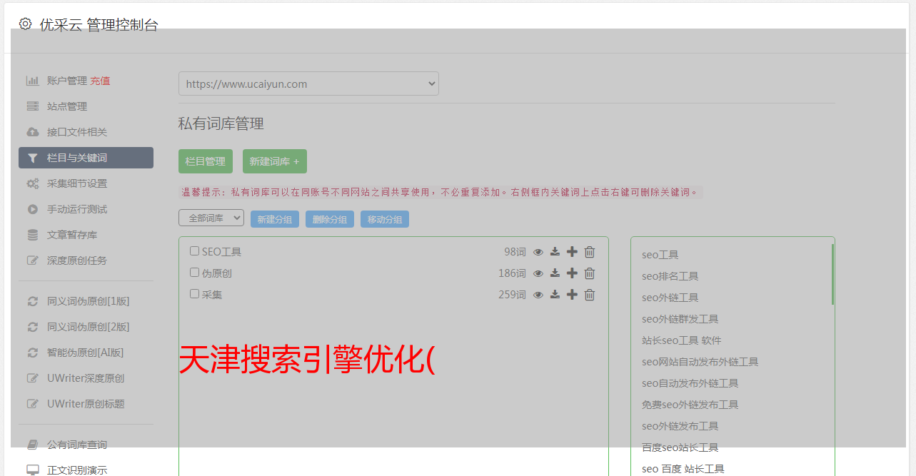Click the '98词' count in SEO工具 row
This screenshot has height=476, width=916.
click(x=515, y=252)
